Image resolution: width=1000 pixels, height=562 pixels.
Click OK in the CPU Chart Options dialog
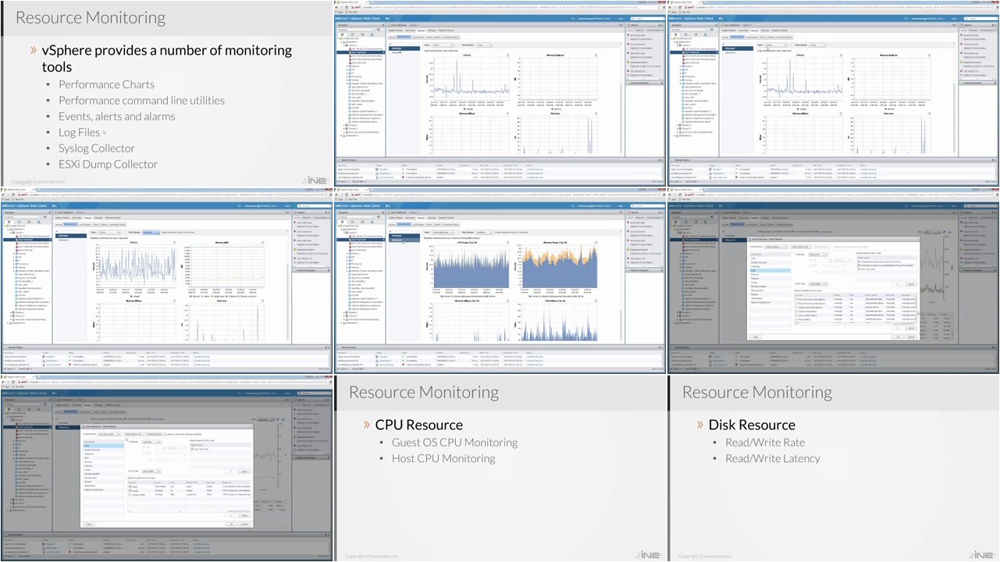click(x=231, y=525)
